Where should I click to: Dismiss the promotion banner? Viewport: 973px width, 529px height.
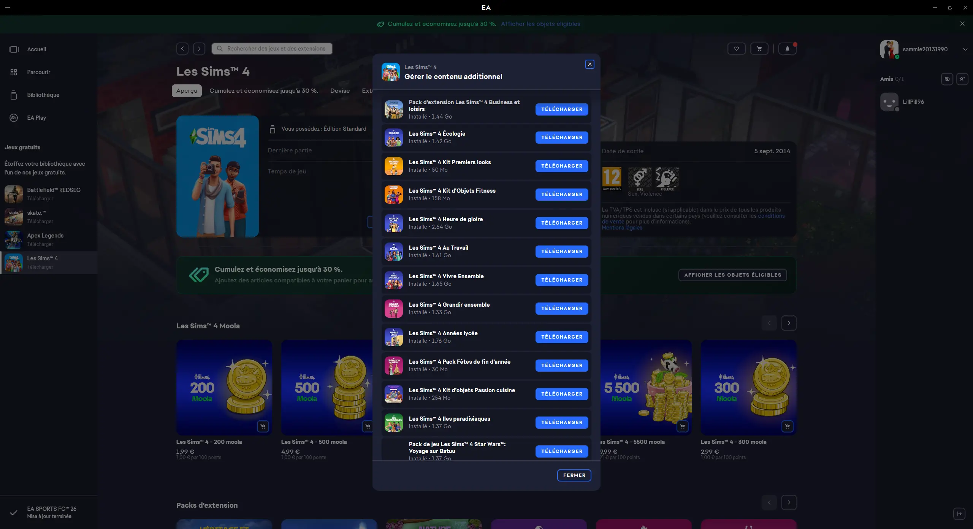click(x=962, y=24)
